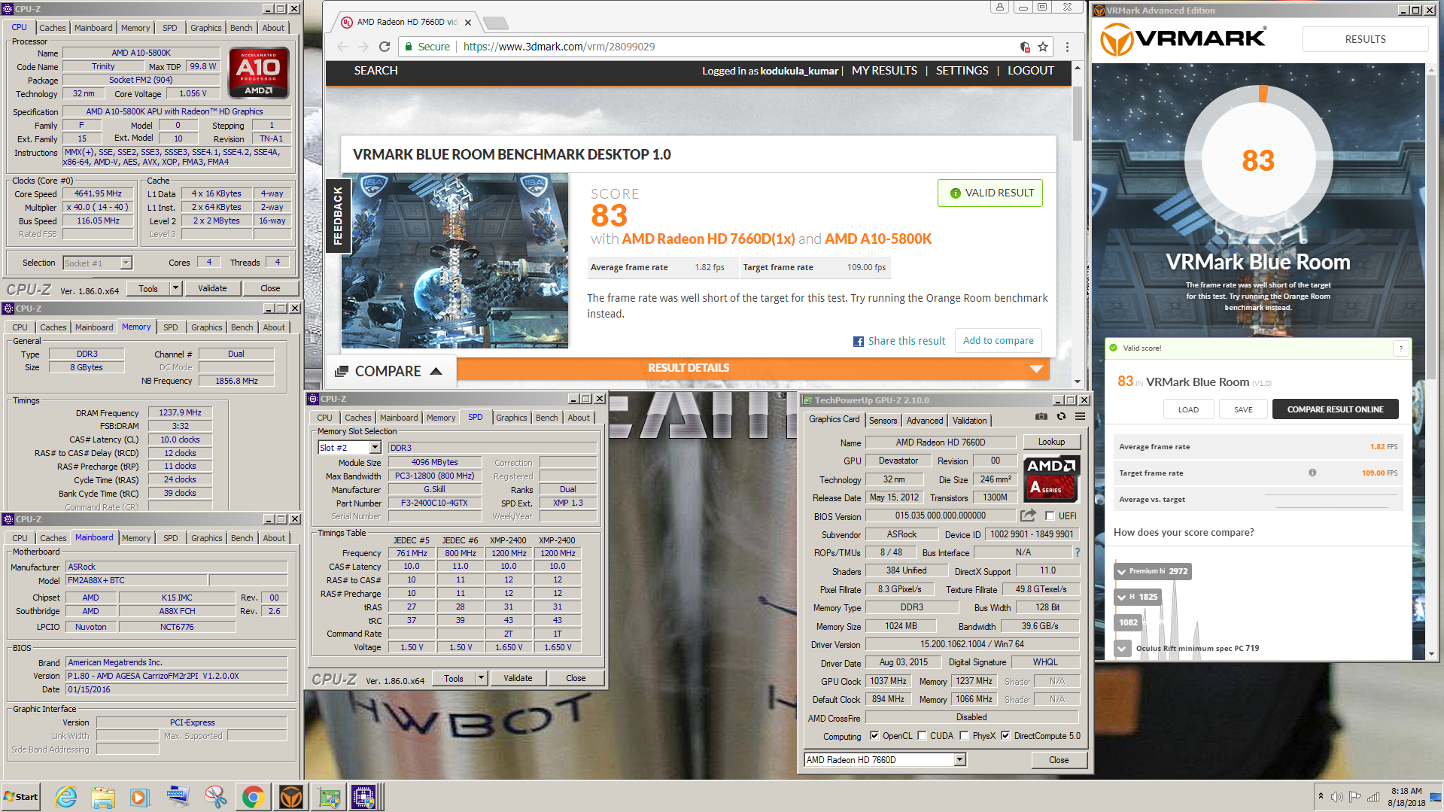Open Caches tab in top CPU-Z window

53,28
